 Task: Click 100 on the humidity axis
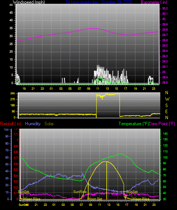point(6,130)
